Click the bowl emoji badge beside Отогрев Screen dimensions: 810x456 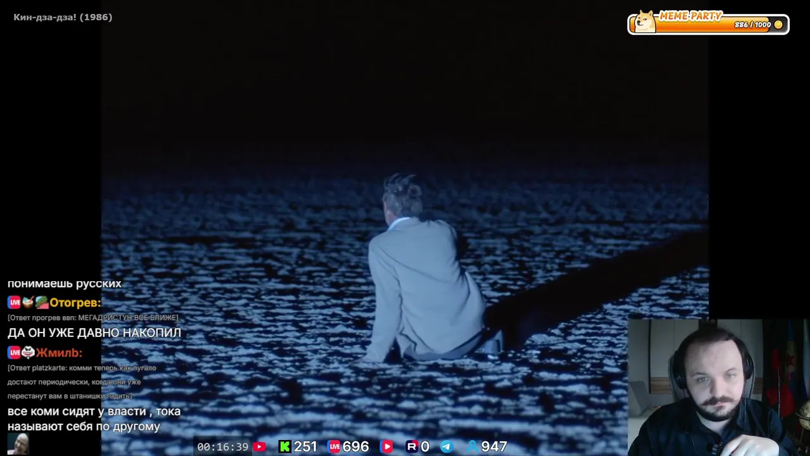click(28, 302)
